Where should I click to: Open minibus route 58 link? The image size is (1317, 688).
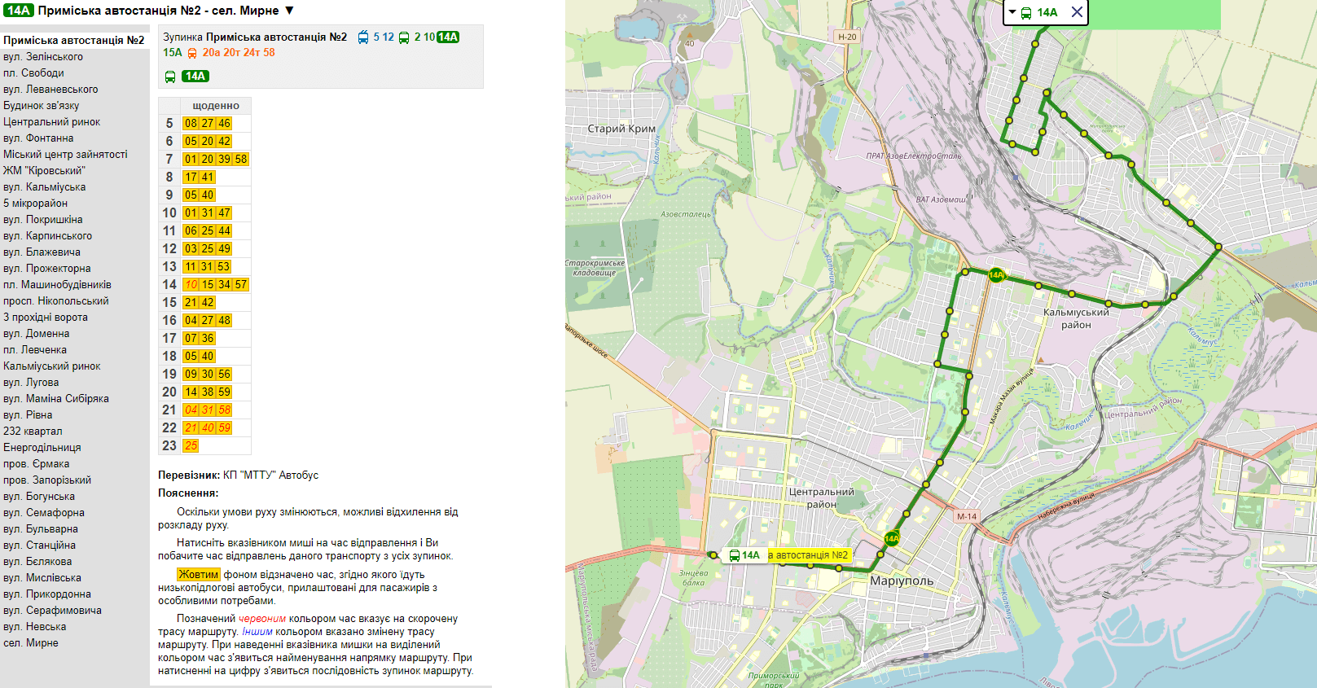point(269,53)
